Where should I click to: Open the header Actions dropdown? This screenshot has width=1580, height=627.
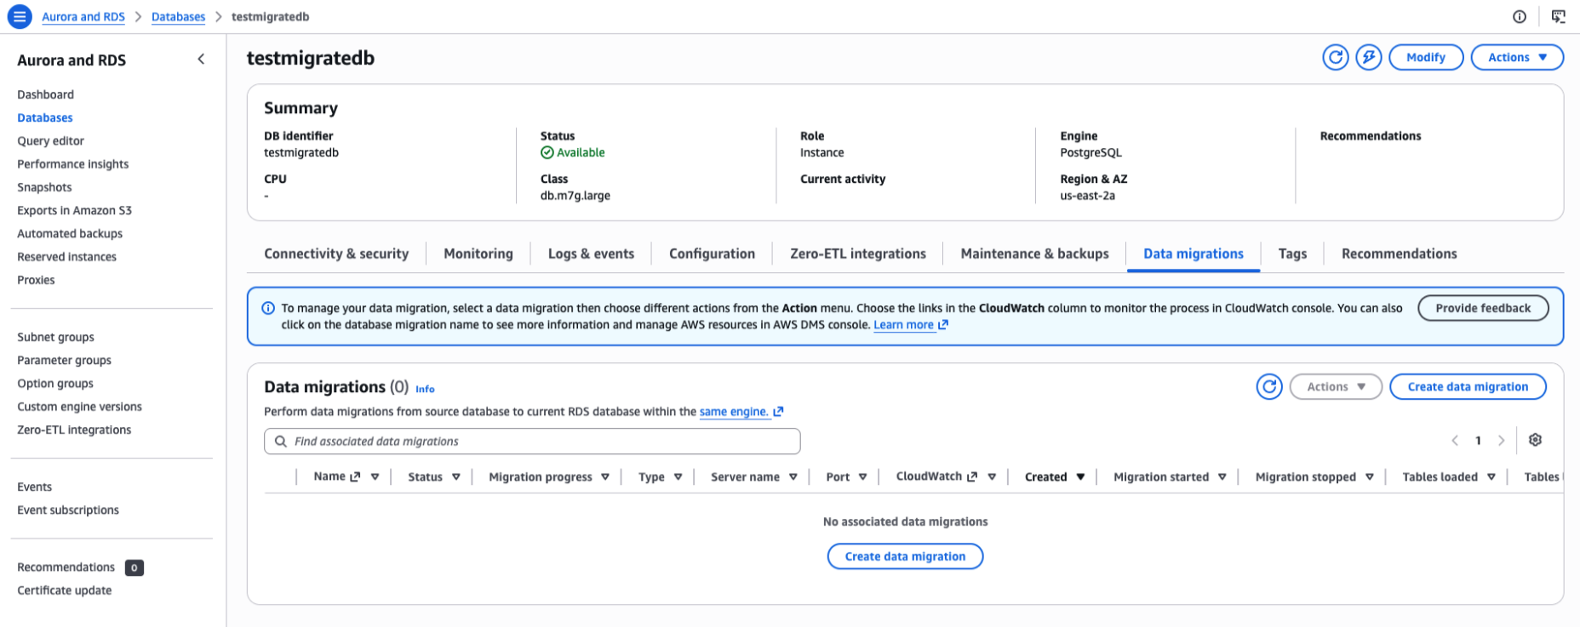pyautogui.click(x=1517, y=57)
